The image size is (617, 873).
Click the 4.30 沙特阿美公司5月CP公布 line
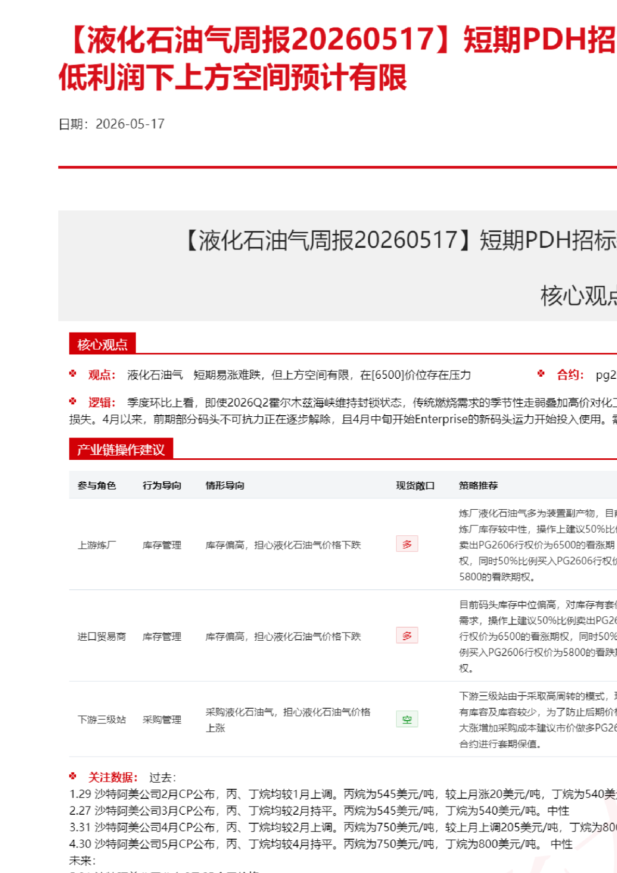321,844
